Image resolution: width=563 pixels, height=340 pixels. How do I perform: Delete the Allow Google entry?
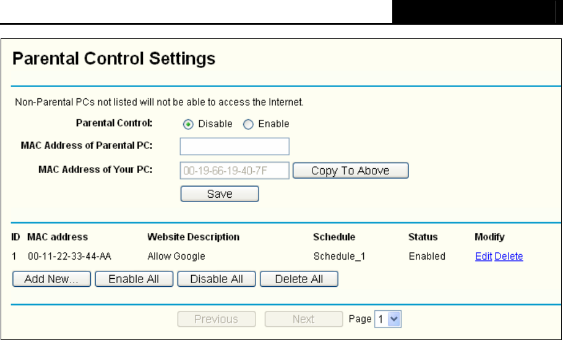(x=509, y=256)
